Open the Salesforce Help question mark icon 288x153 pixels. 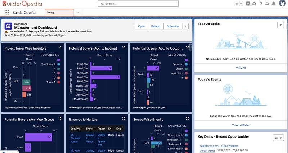tap(260, 4)
